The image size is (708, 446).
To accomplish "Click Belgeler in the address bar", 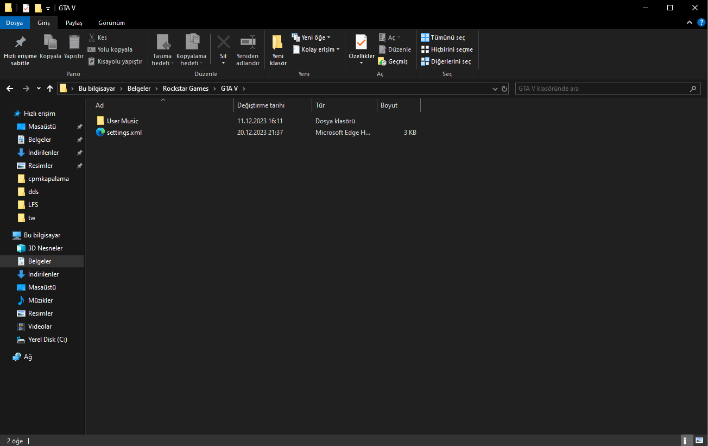I will click(140, 89).
